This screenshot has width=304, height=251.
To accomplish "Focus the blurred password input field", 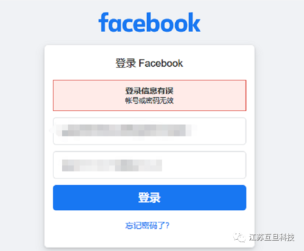I will click(x=150, y=165).
